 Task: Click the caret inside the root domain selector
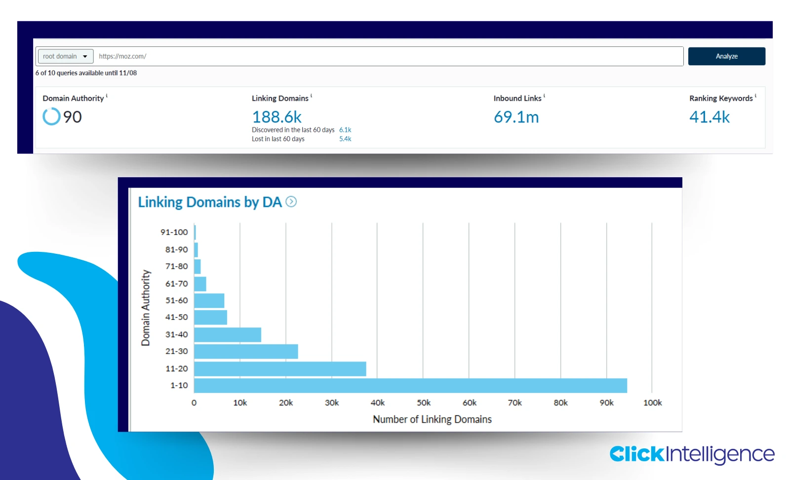(x=85, y=56)
